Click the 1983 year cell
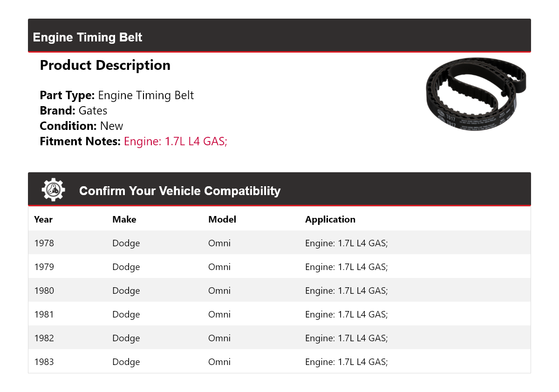Screen dimensions: 559x392 (44, 362)
